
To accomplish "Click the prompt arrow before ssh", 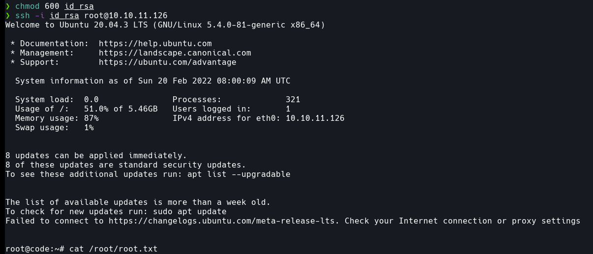I will (x=7, y=16).
